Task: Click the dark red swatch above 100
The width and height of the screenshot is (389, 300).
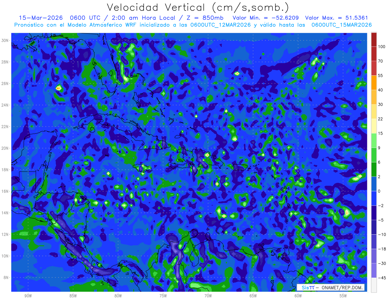Action: coord(374,39)
